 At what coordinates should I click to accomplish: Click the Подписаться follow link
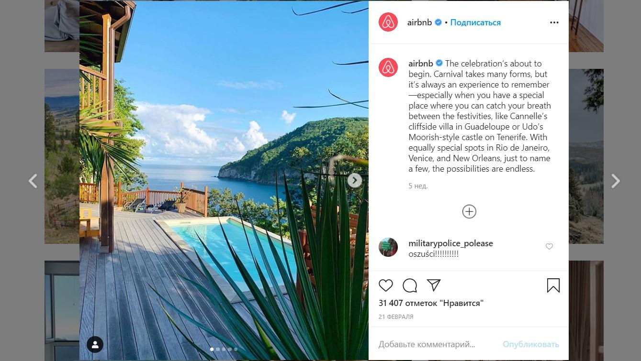click(x=475, y=22)
